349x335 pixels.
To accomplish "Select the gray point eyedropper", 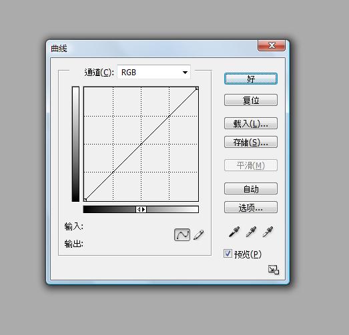I will click(252, 232).
